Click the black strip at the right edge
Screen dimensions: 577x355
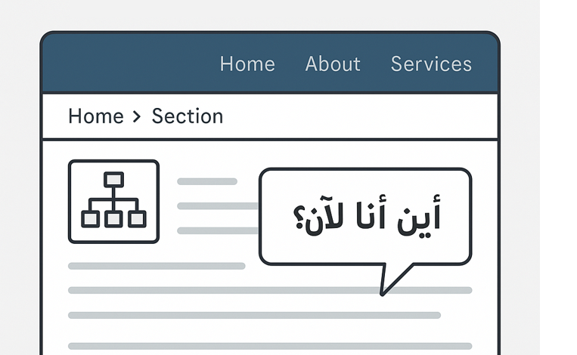tap(558, 177)
